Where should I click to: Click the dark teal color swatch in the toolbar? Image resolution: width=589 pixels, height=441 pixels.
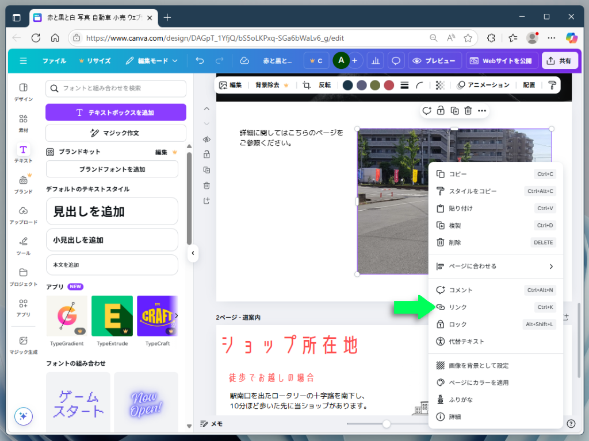(x=347, y=84)
